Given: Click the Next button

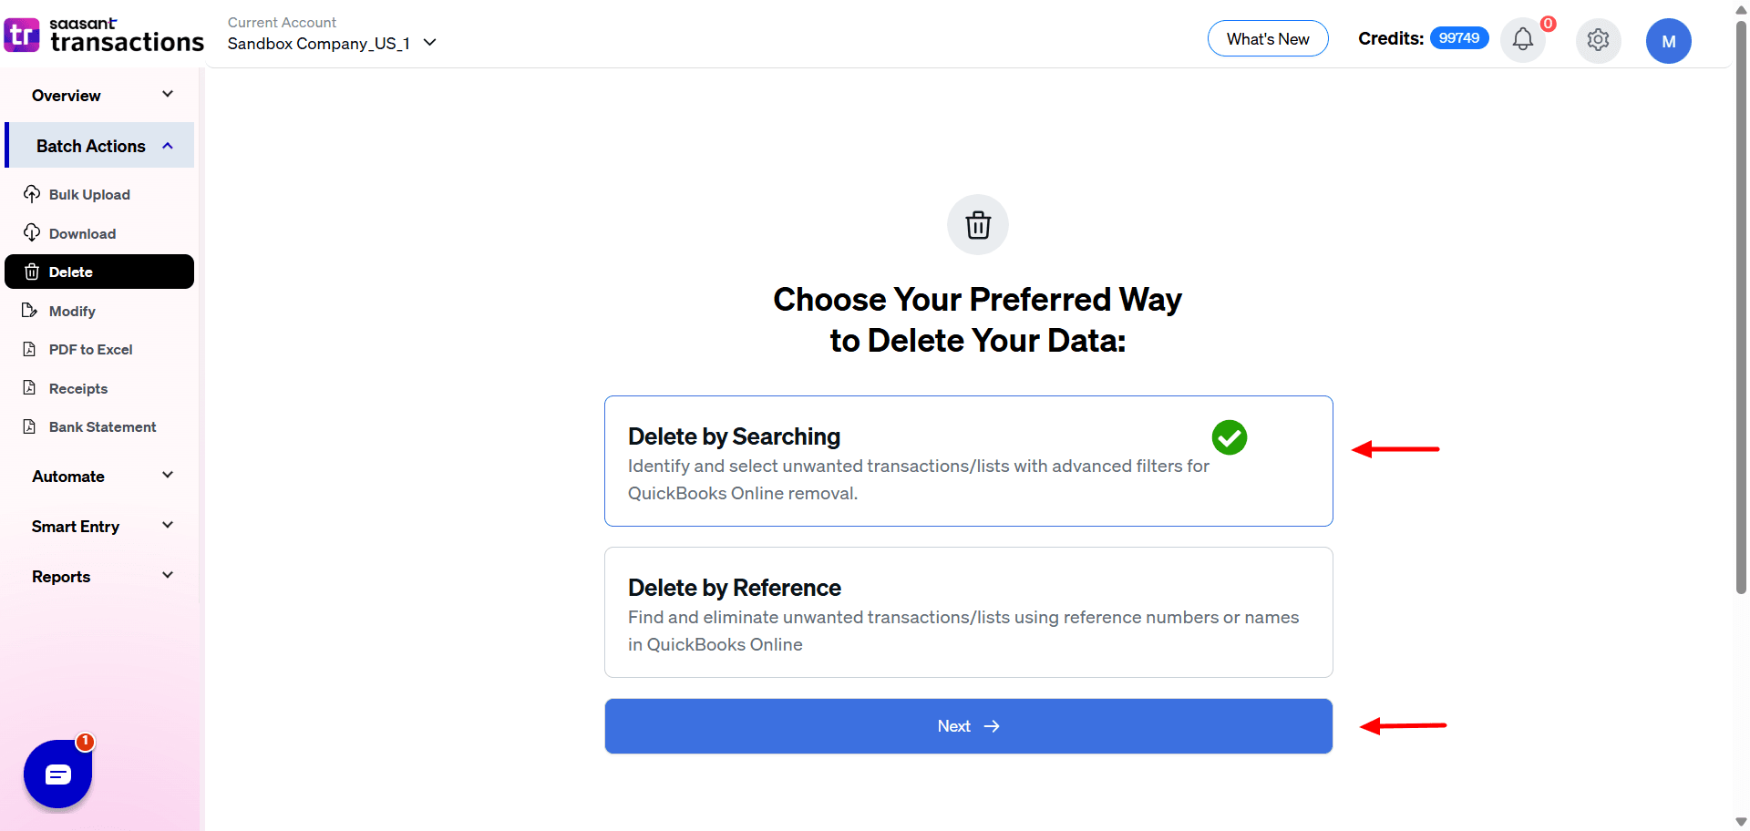Looking at the screenshot, I should tap(968, 726).
